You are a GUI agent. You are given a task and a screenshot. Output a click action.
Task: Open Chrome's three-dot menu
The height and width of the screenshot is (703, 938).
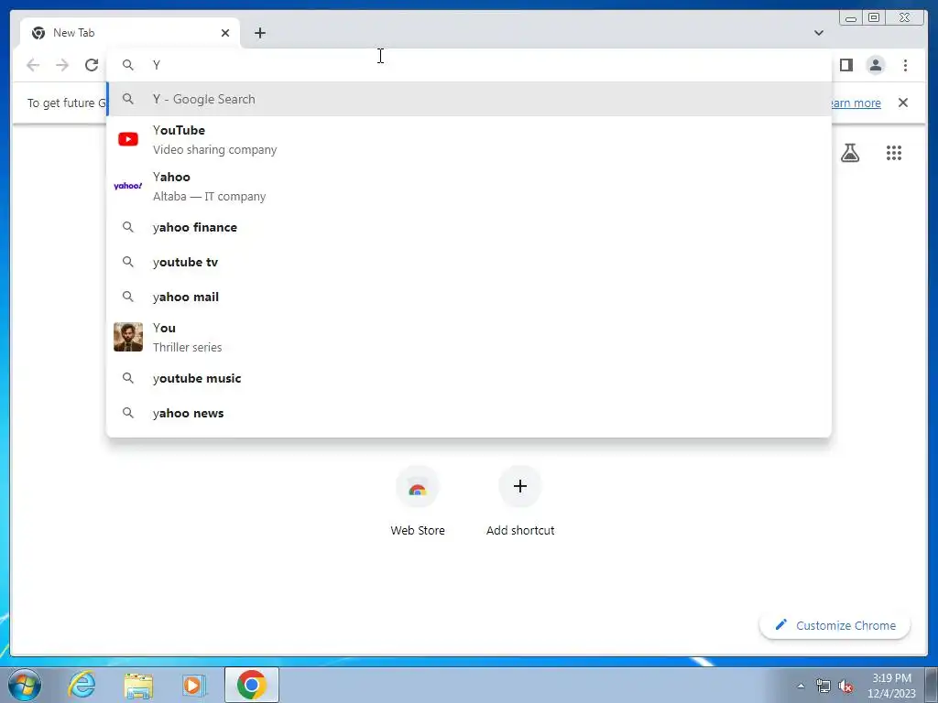[905, 65]
